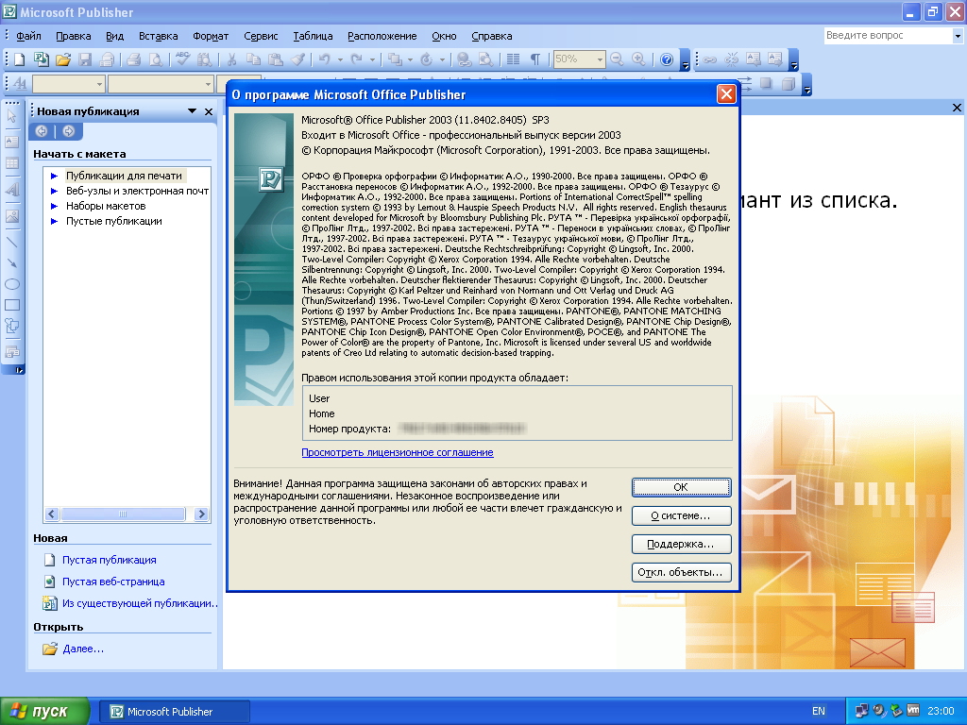Screen dimensions: 967x725
Task: Expand Наборы макетов category
Action: click(54, 207)
